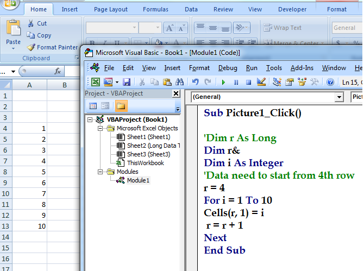Select Sheet1 (Sheet1) in project tree
This screenshot has width=364, height=271.
coord(148,137)
